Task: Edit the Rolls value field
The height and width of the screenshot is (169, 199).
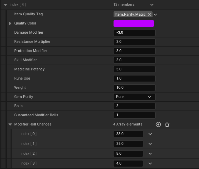Action: (x=134, y=106)
